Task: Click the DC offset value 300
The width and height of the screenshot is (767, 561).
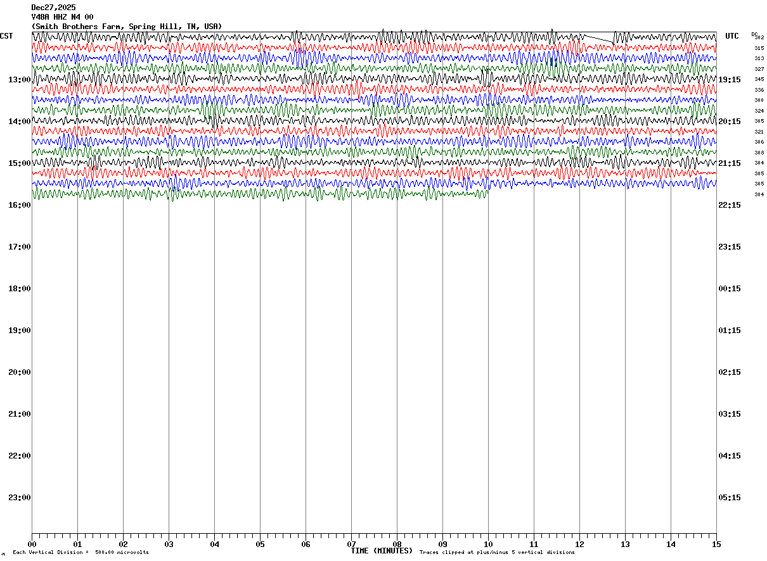Action: click(x=759, y=100)
